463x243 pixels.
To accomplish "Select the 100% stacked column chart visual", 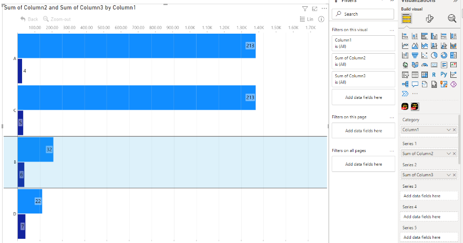I will click(x=454, y=36).
